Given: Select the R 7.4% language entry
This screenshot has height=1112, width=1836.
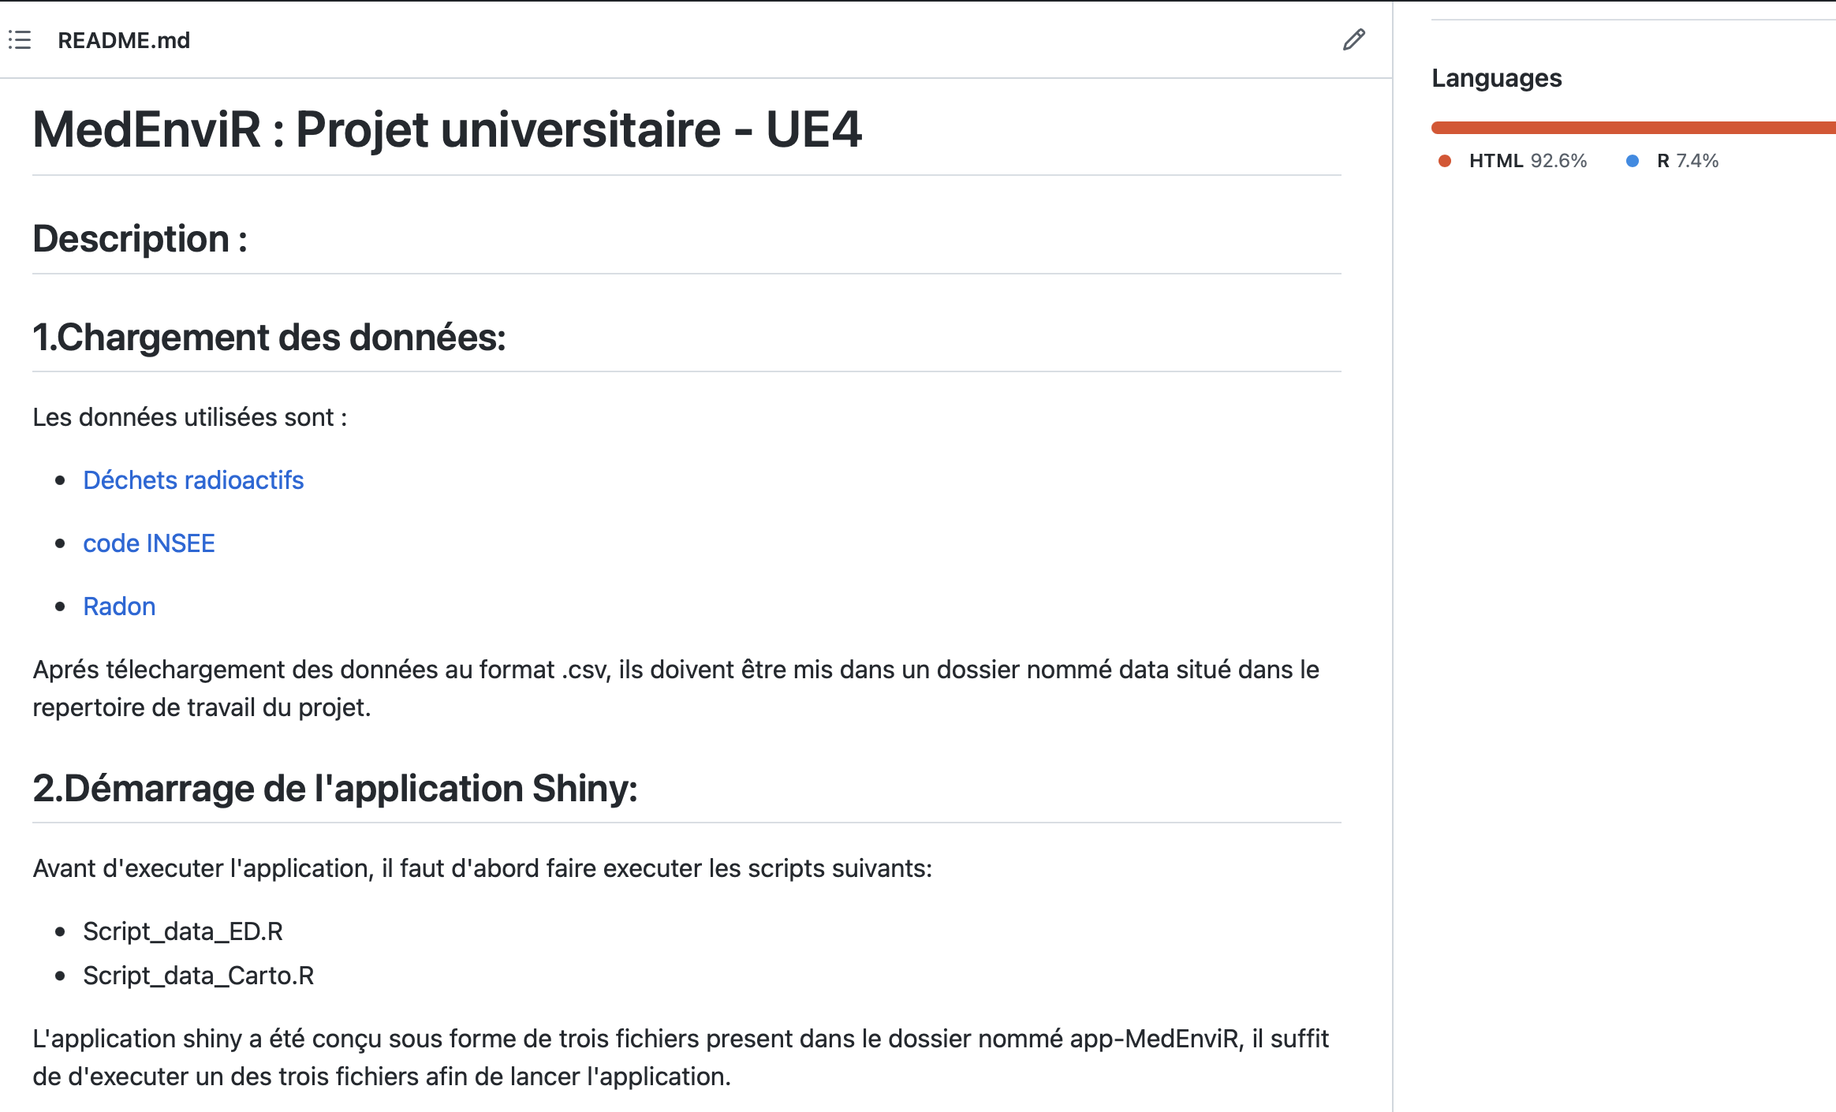Looking at the screenshot, I should pos(1687,161).
